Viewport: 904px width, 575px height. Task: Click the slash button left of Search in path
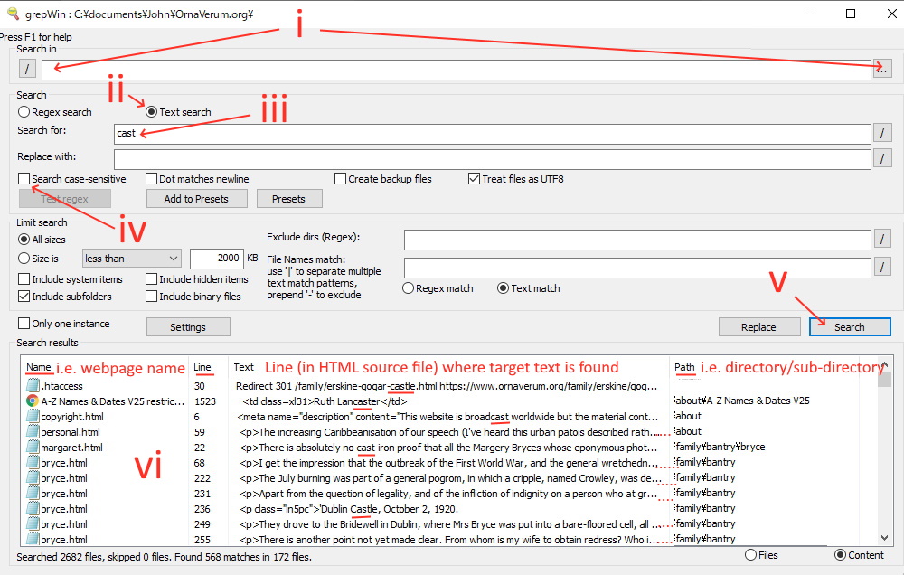point(27,70)
